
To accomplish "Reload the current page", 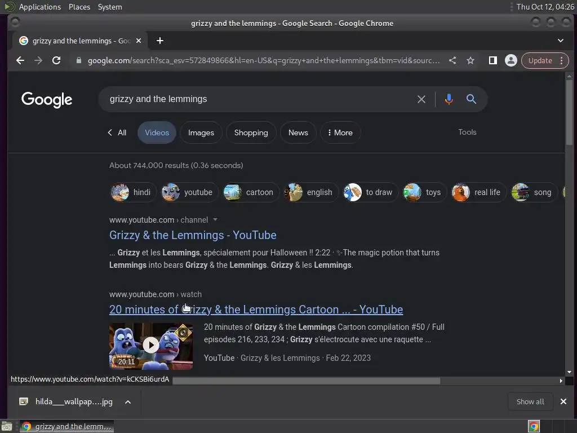I will point(56,60).
